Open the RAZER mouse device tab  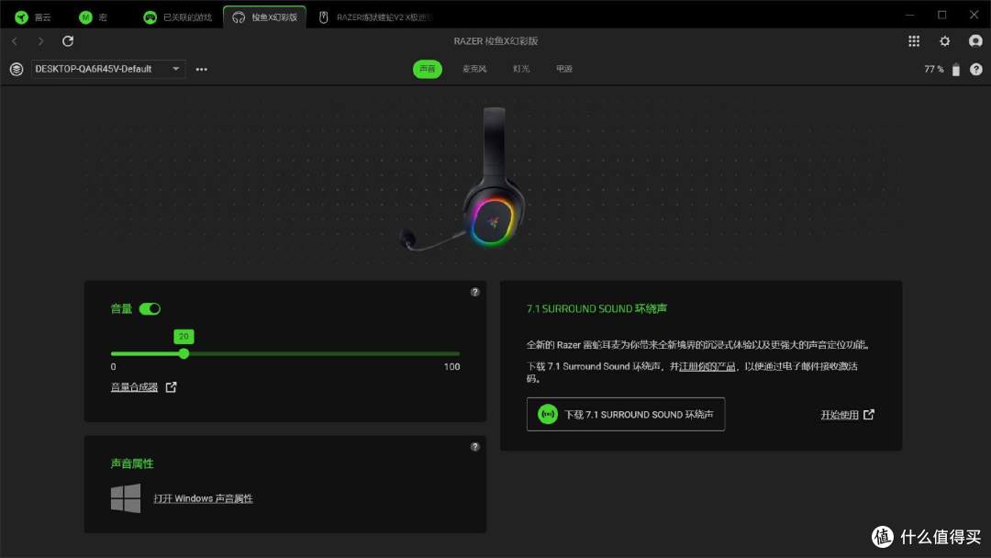click(x=375, y=17)
